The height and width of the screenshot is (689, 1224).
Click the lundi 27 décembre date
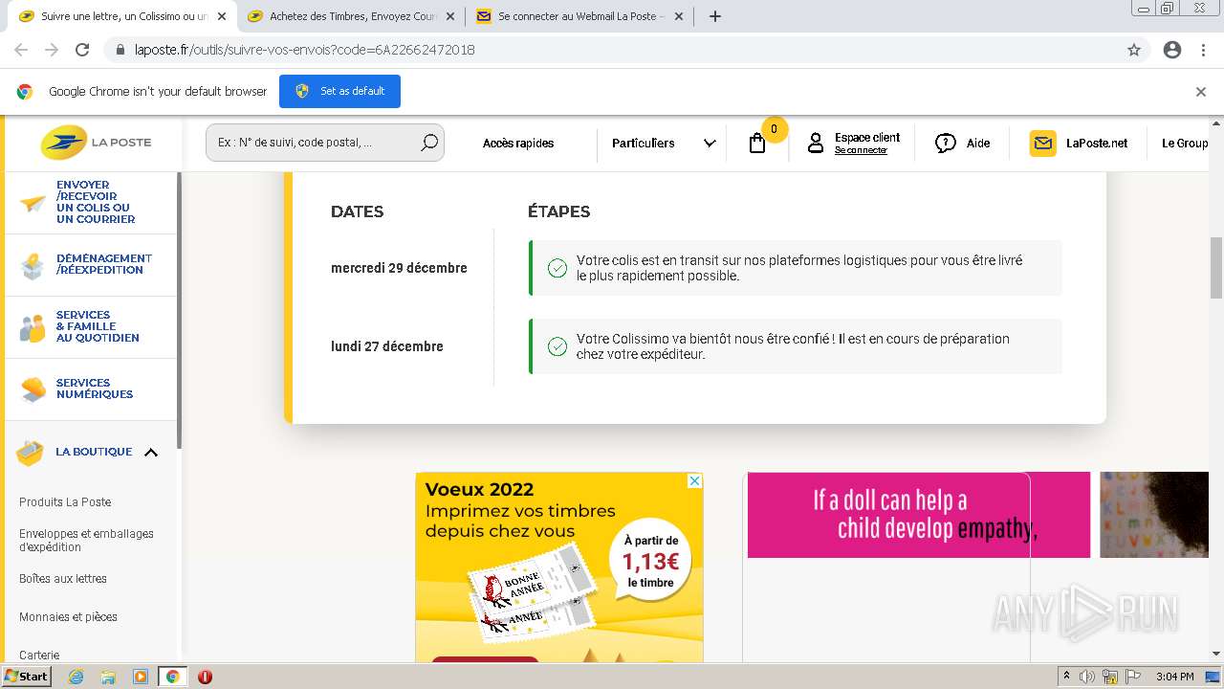click(x=387, y=346)
